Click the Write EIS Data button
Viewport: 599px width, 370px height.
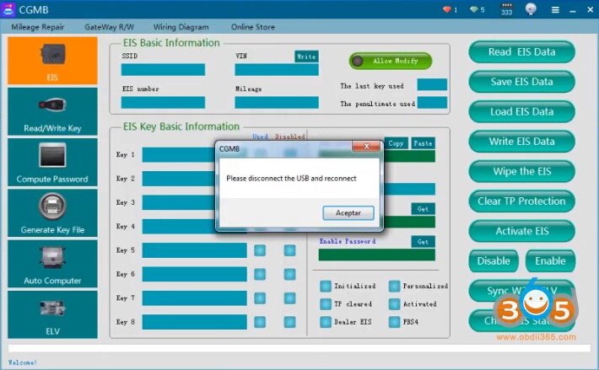(x=522, y=142)
